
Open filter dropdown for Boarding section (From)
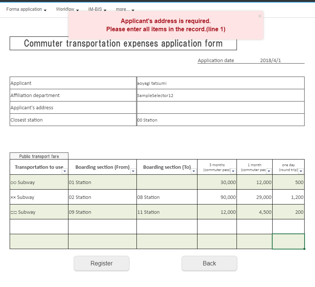coord(133,171)
